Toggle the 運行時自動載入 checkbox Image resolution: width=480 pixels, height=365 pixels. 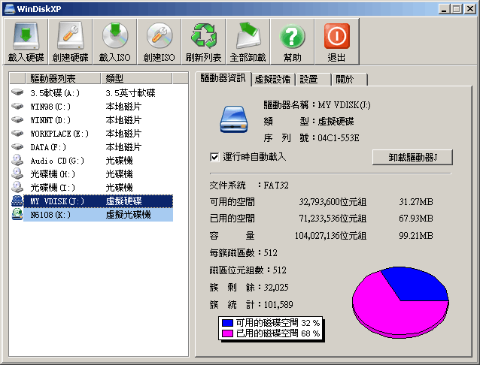click(x=214, y=158)
